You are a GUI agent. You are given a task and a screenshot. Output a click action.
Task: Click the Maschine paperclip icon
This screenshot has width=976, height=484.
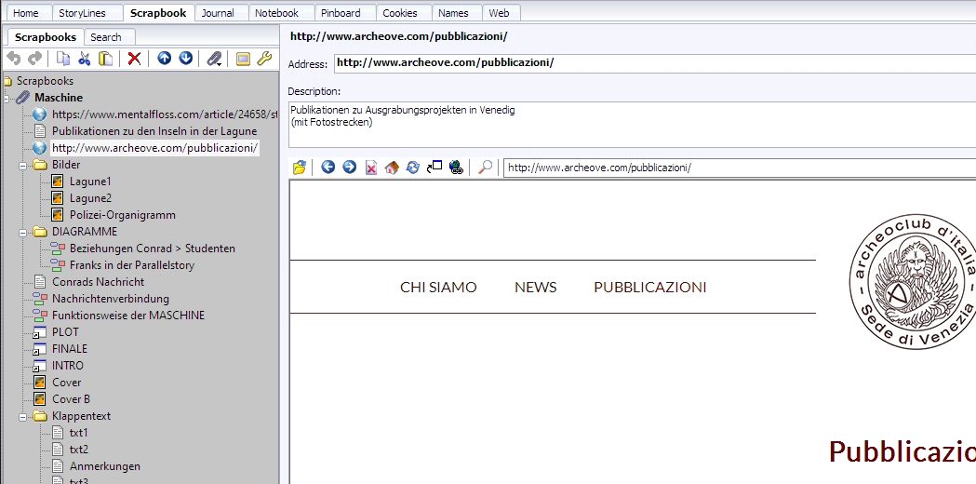(x=22, y=97)
